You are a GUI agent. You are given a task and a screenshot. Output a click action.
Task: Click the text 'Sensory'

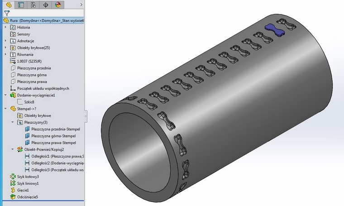pyautogui.click(x=24, y=34)
